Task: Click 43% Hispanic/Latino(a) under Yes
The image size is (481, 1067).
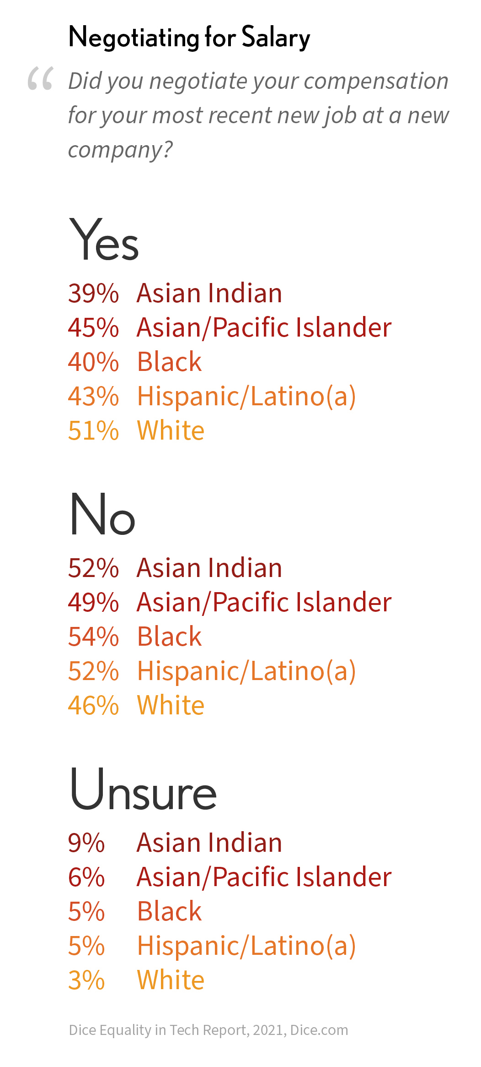Action: tap(212, 397)
